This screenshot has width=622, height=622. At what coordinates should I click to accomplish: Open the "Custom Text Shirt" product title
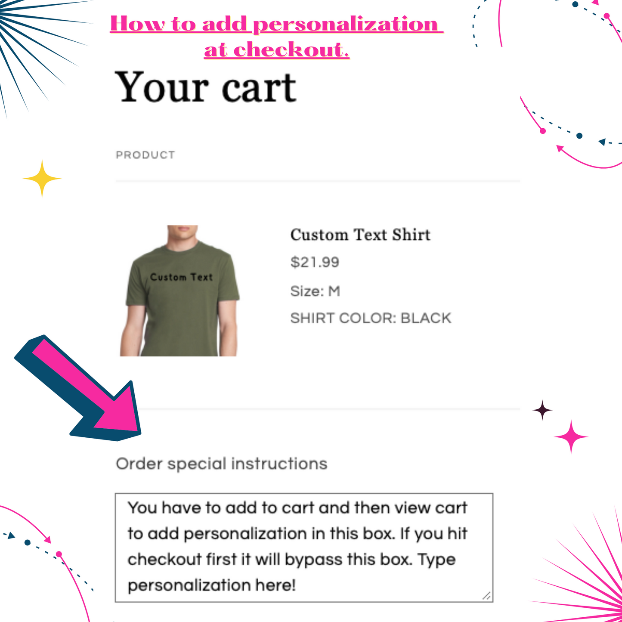[x=360, y=235]
